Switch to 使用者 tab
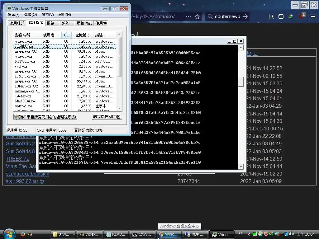Screen dimensions: 319x239 coord(101,23)
